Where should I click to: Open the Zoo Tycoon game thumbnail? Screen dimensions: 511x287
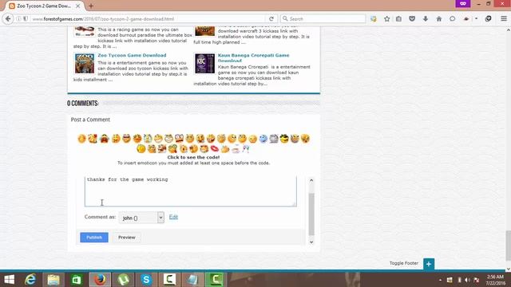[x=85, y=64]
